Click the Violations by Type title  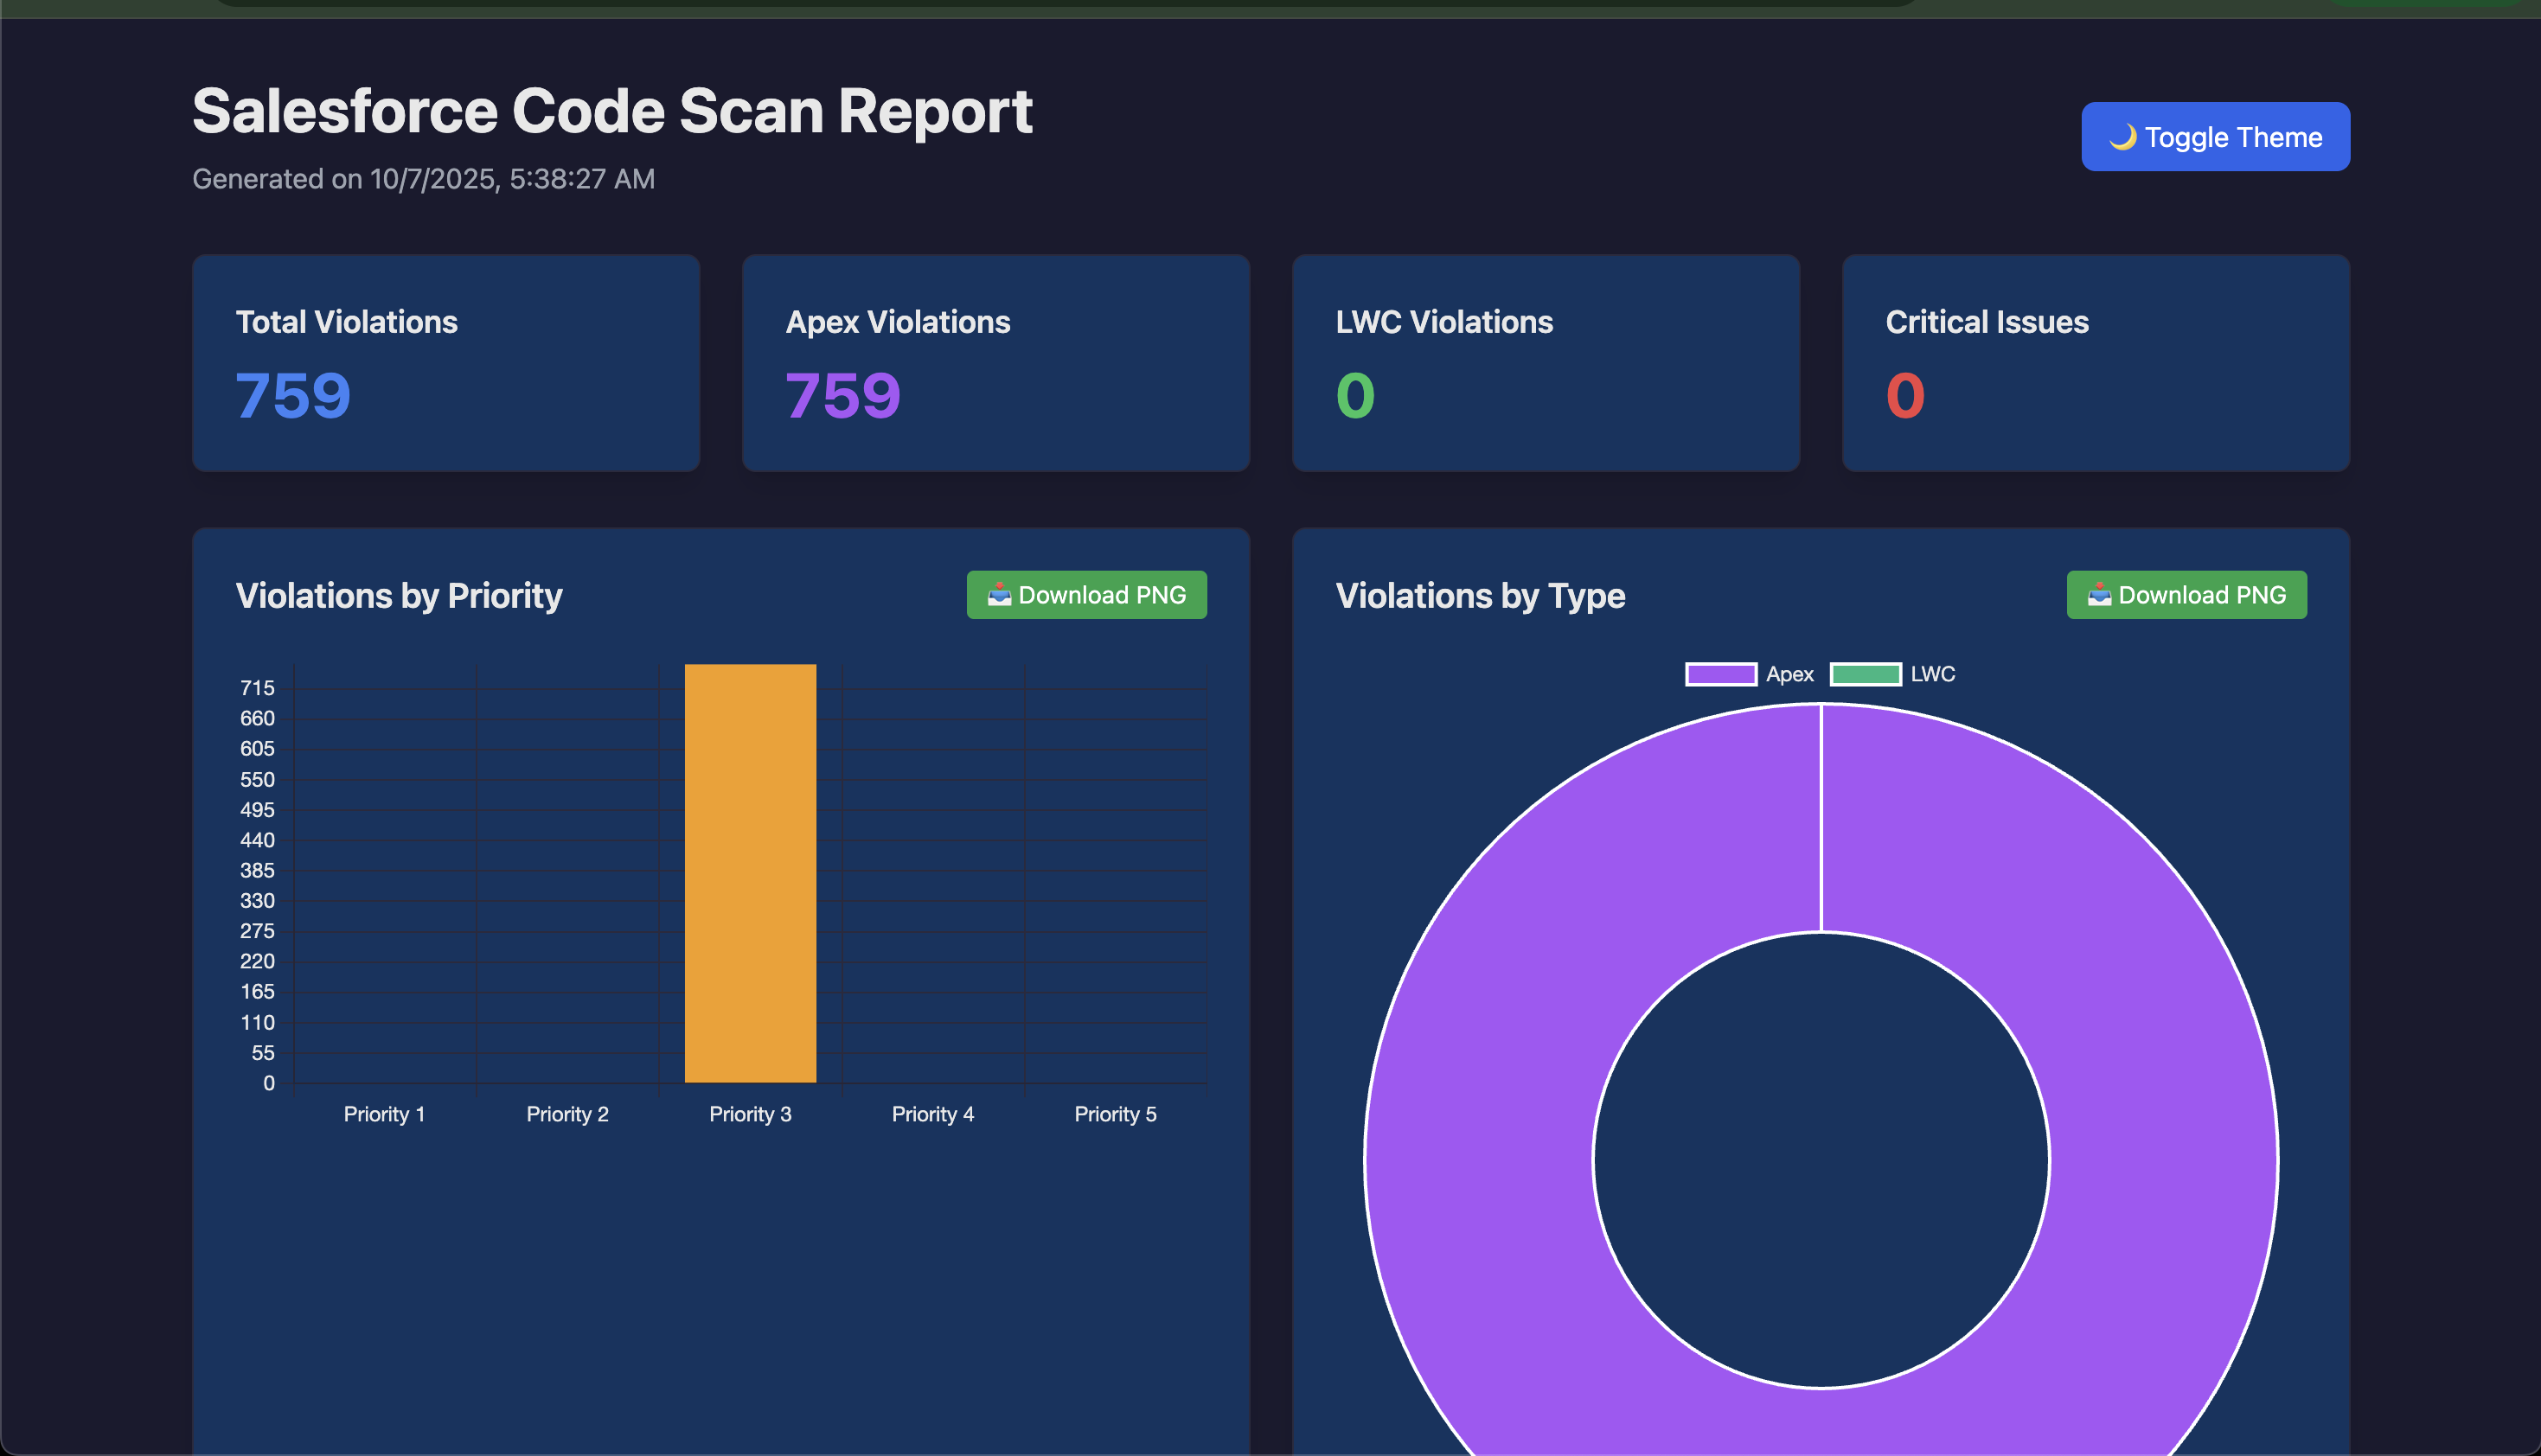(x=1480, y=596)
